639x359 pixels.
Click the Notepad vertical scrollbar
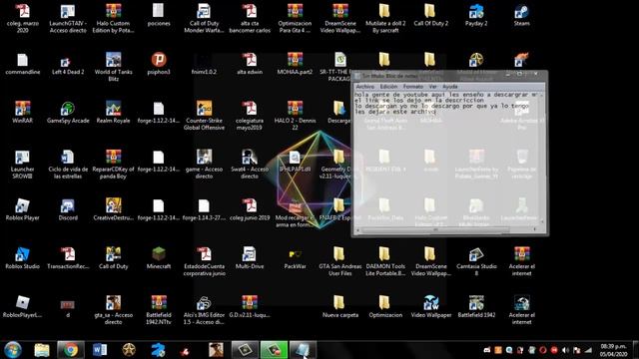click(x=542, y=159)
